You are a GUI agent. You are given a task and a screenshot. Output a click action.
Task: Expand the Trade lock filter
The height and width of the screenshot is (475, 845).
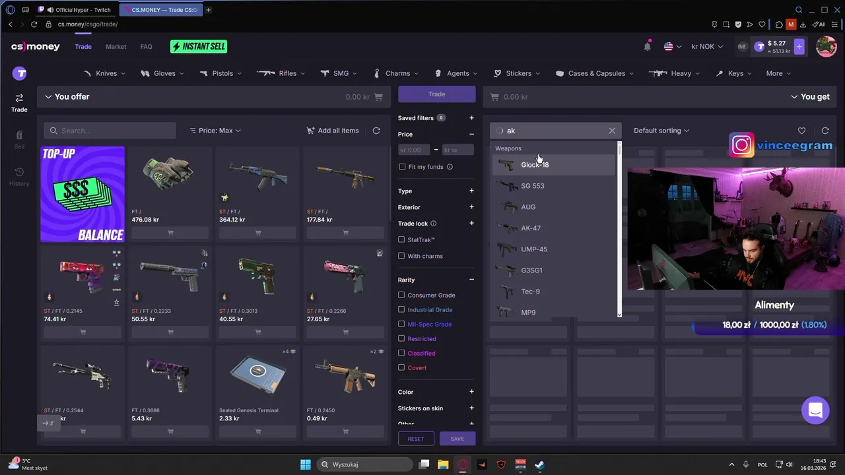pyautogui.click(x=471, y=224)
